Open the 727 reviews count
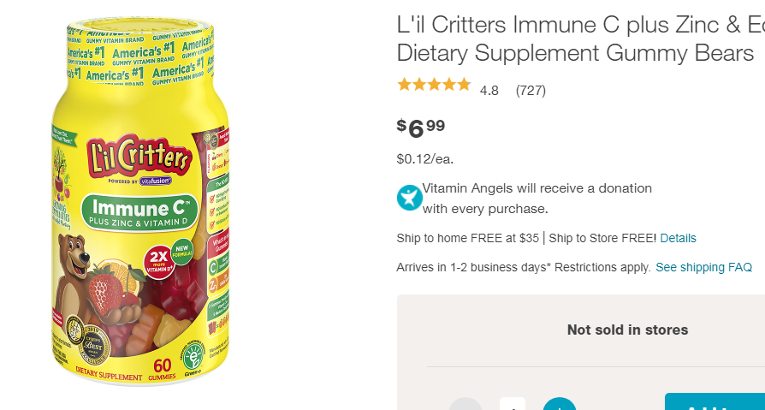 coord(531,90)
